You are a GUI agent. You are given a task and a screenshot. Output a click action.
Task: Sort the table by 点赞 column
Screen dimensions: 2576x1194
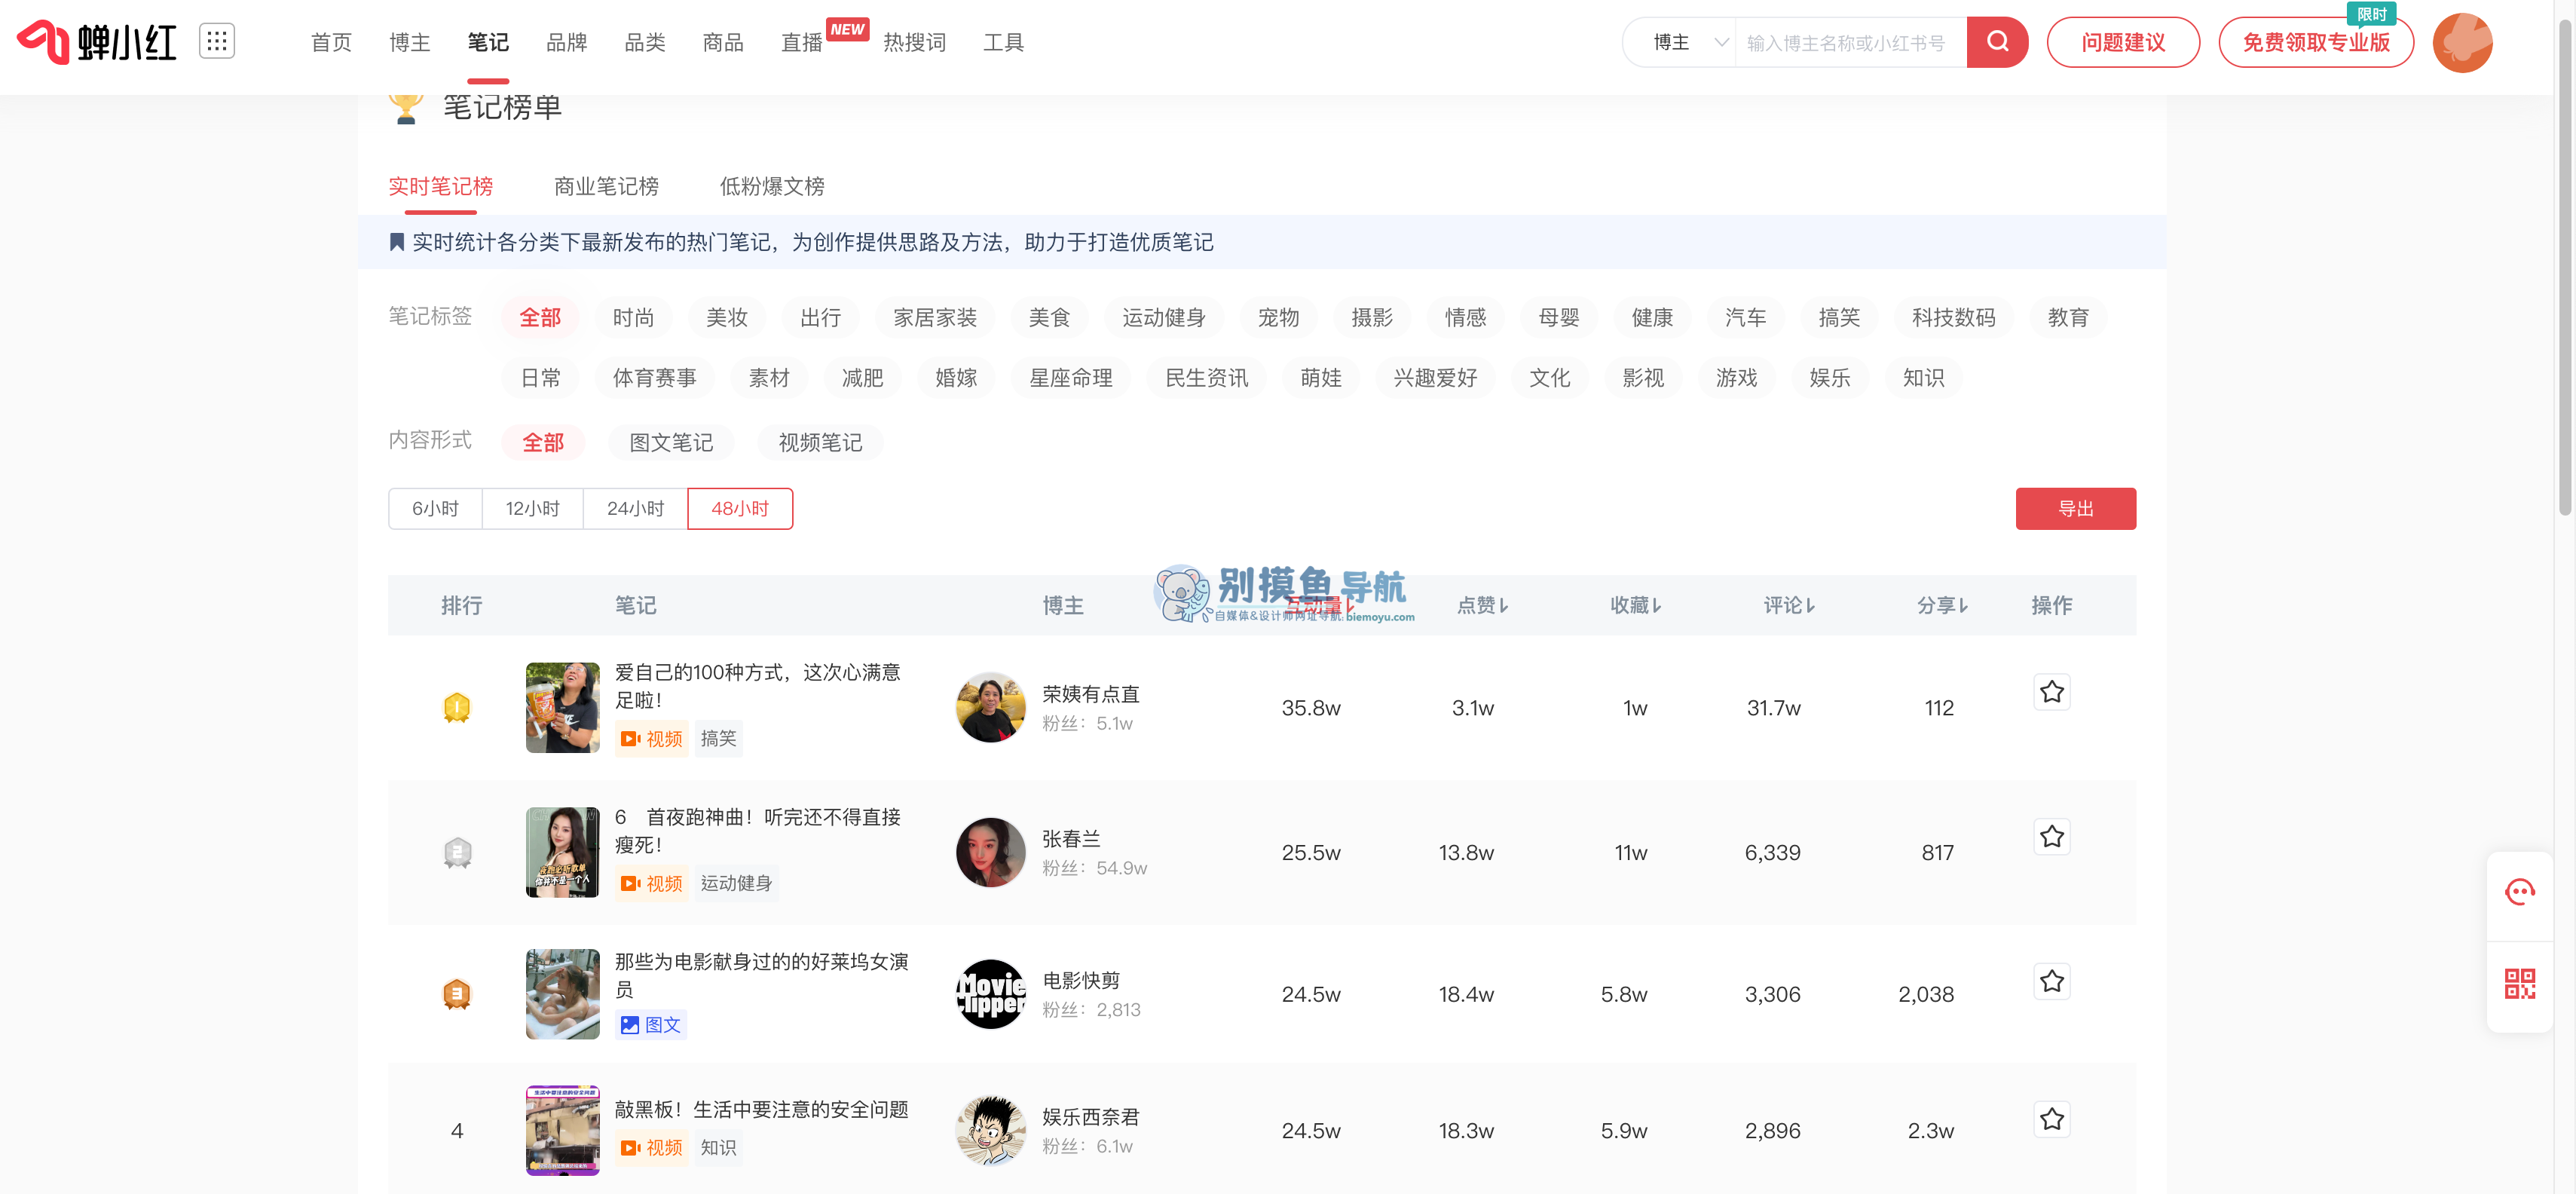pyautogui.click(x=1482, y=606)
